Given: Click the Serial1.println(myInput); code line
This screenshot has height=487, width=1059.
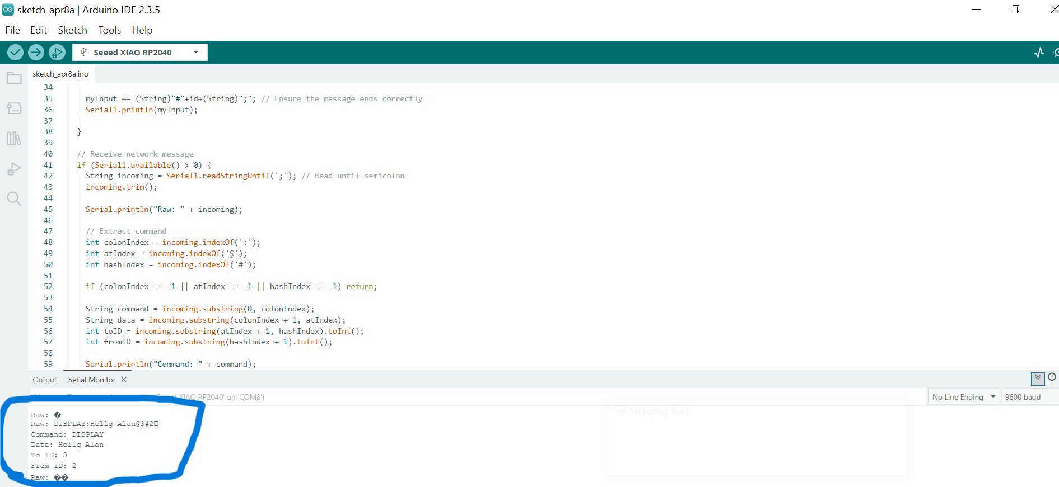Looking at the screenshot, I should pos(142,110).
